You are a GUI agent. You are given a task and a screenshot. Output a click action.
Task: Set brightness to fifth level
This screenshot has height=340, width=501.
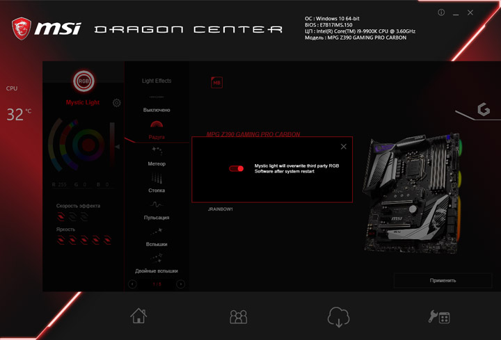[x=107, y=240]
